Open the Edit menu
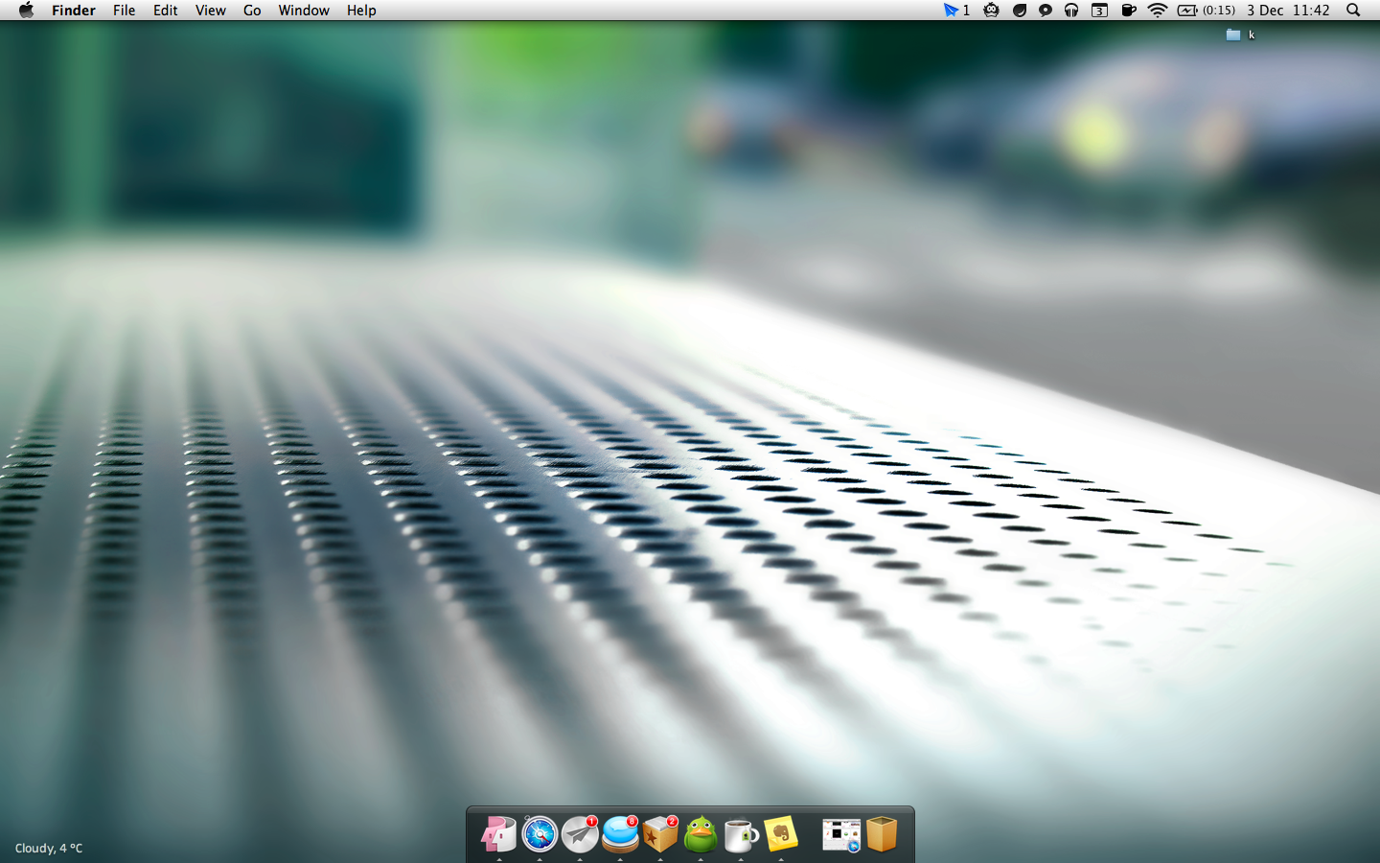Screen dimensions: 1380x863 click(x=166, y=11)
